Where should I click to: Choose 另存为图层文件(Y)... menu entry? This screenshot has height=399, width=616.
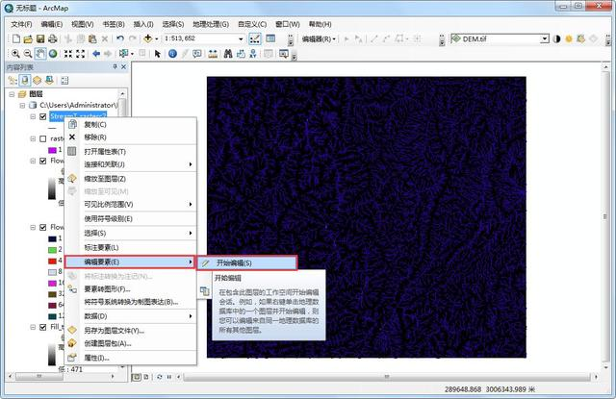[131, 331]
